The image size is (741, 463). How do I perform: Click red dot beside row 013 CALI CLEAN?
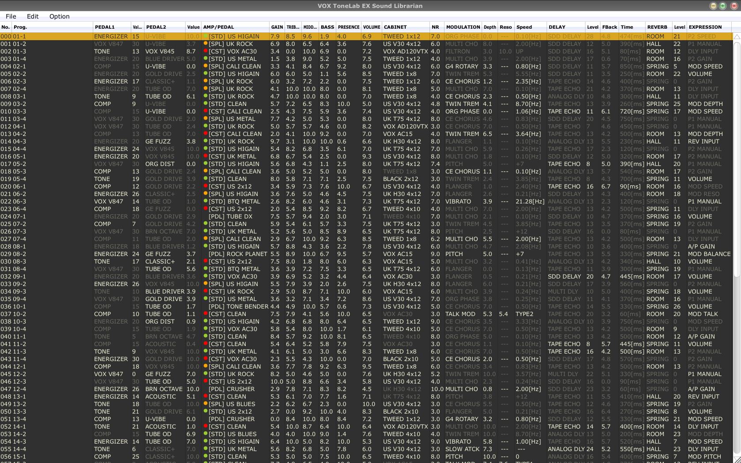[x=205, y=134]
